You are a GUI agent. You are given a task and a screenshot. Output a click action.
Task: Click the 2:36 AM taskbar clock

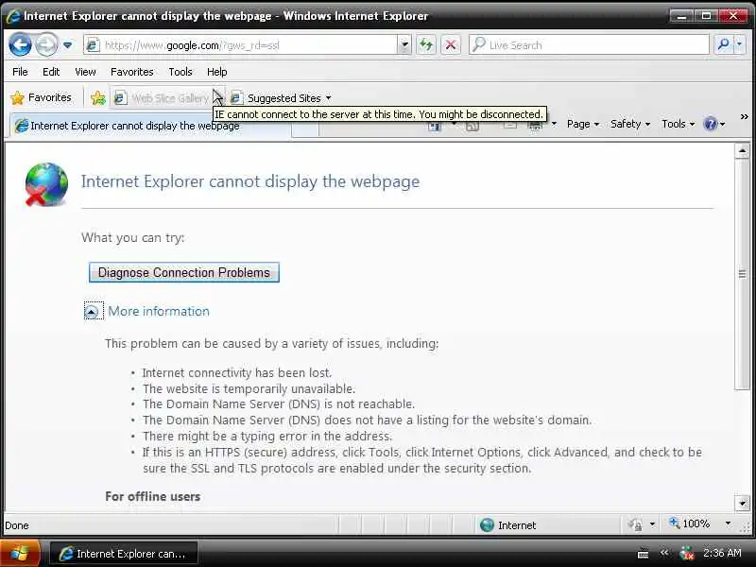[x=722, y=553]
